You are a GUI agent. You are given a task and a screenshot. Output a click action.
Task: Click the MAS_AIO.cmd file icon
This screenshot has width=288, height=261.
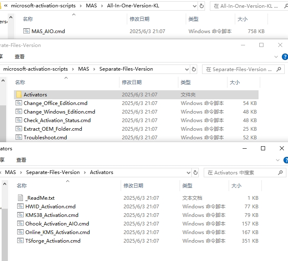click(x=27, y=31)
